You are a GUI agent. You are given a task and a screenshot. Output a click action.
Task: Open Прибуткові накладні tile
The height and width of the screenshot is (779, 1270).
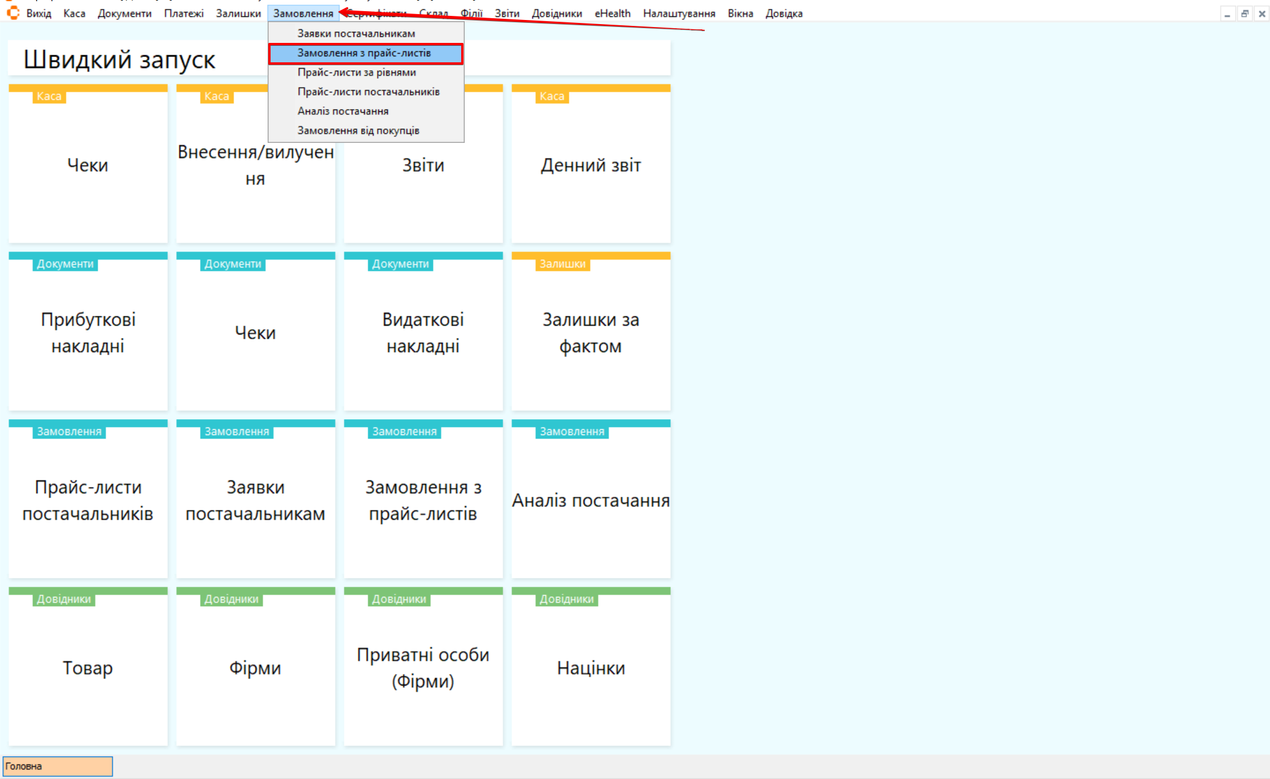click(x=88, y=332)
